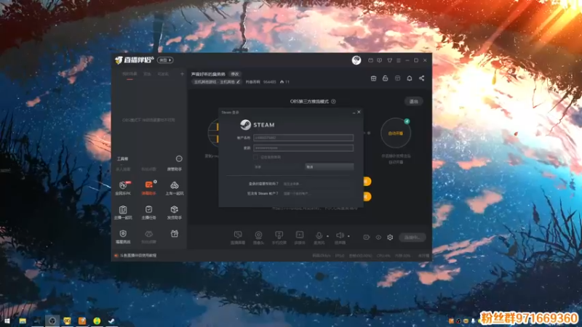Open the skin shirt icon in title bar
This screenshot has height=327, width=582.
[x=389, y=60]
